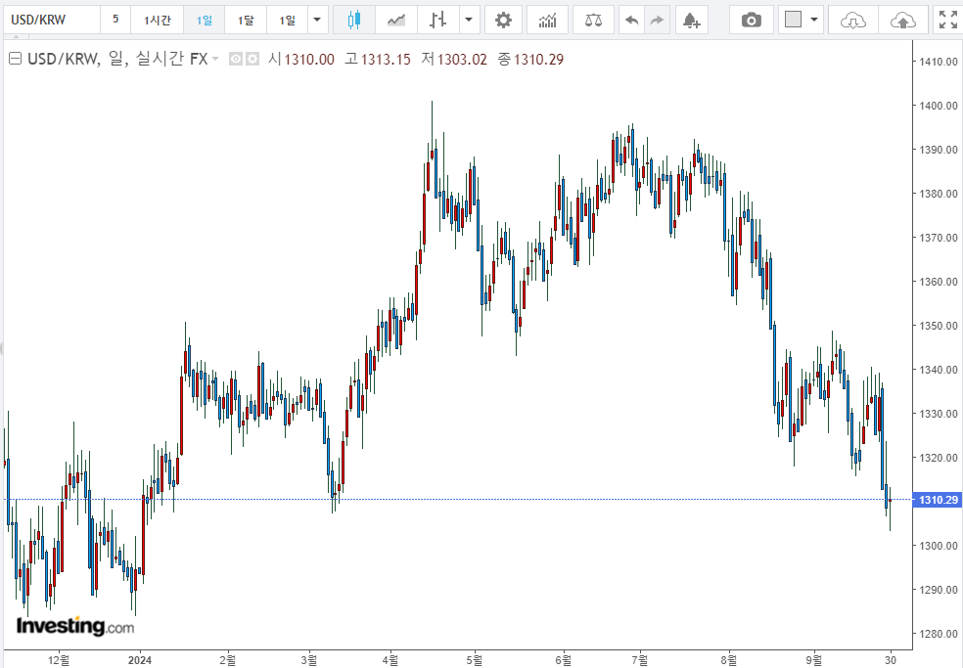Collapse the USD/KRW legend box
Screen dimensions: 963x668
tap(16, 59)
